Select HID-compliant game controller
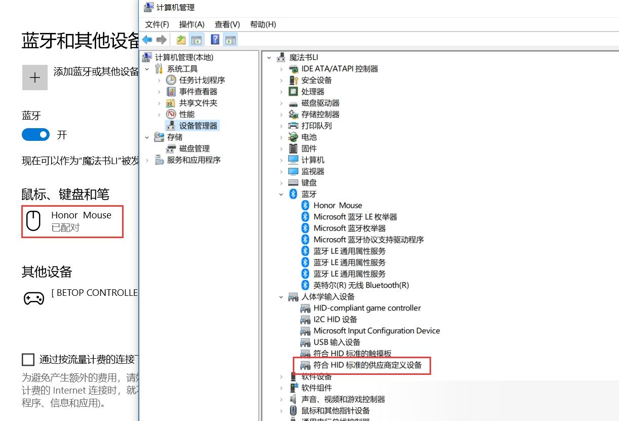 [x=367, y=308]
